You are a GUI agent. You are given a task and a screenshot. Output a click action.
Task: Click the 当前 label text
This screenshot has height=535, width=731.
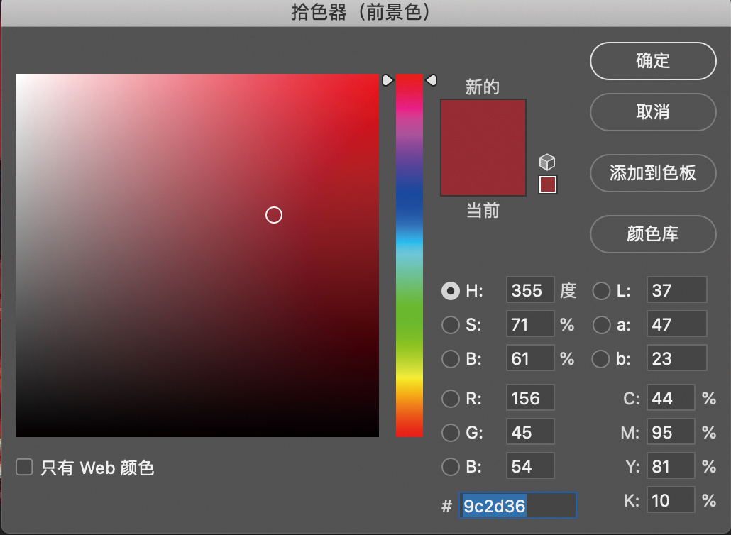pos(483,211)
